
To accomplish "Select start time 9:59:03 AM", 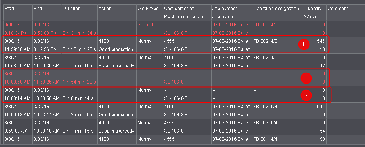I will coord(16,131).
